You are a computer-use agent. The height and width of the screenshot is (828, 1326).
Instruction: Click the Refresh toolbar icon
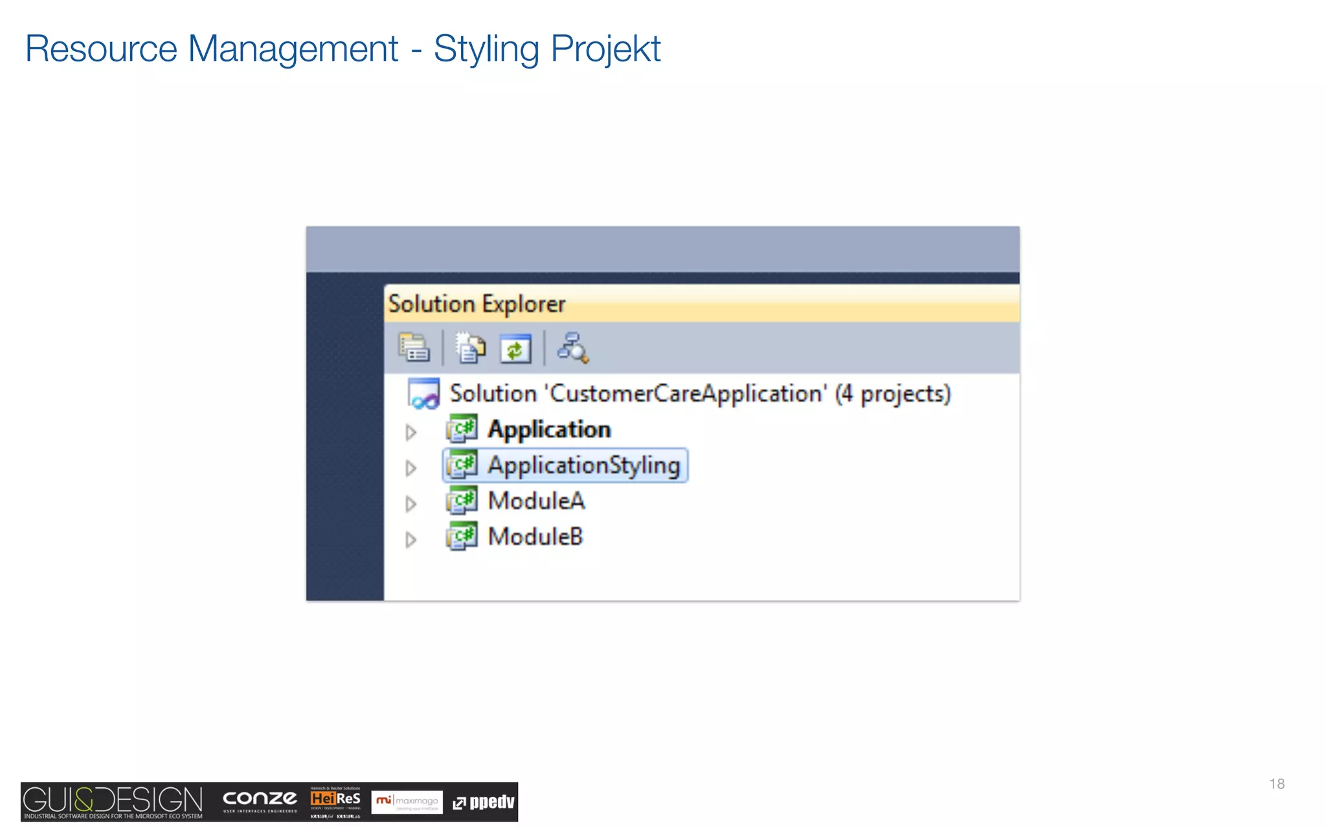[515, 349]
